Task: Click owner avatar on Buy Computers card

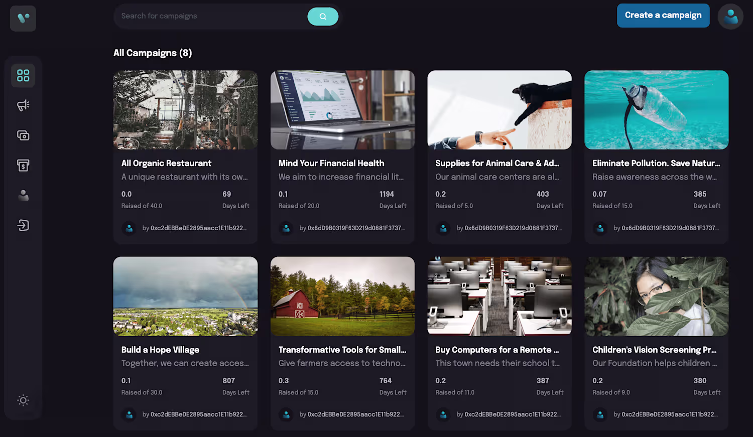Action: point(443,415)
